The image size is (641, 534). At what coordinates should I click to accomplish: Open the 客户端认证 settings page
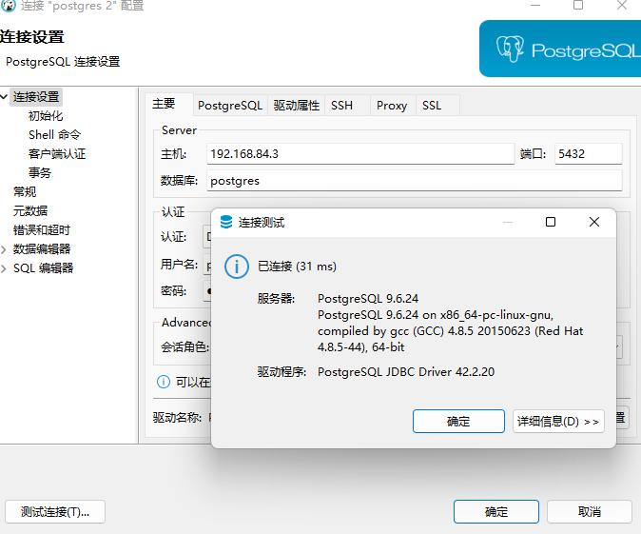[x=57, y=154]
